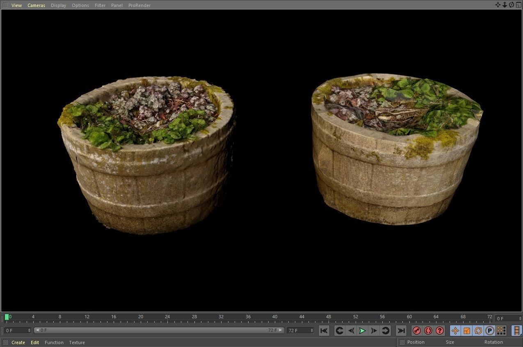The image size is (523, 347).
Task: Click the coordinates panel grip handle
Action: [x=402, y=342]
